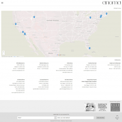
Task: Open the Surface Design Awards finalist logo
Action: (102, 107)
